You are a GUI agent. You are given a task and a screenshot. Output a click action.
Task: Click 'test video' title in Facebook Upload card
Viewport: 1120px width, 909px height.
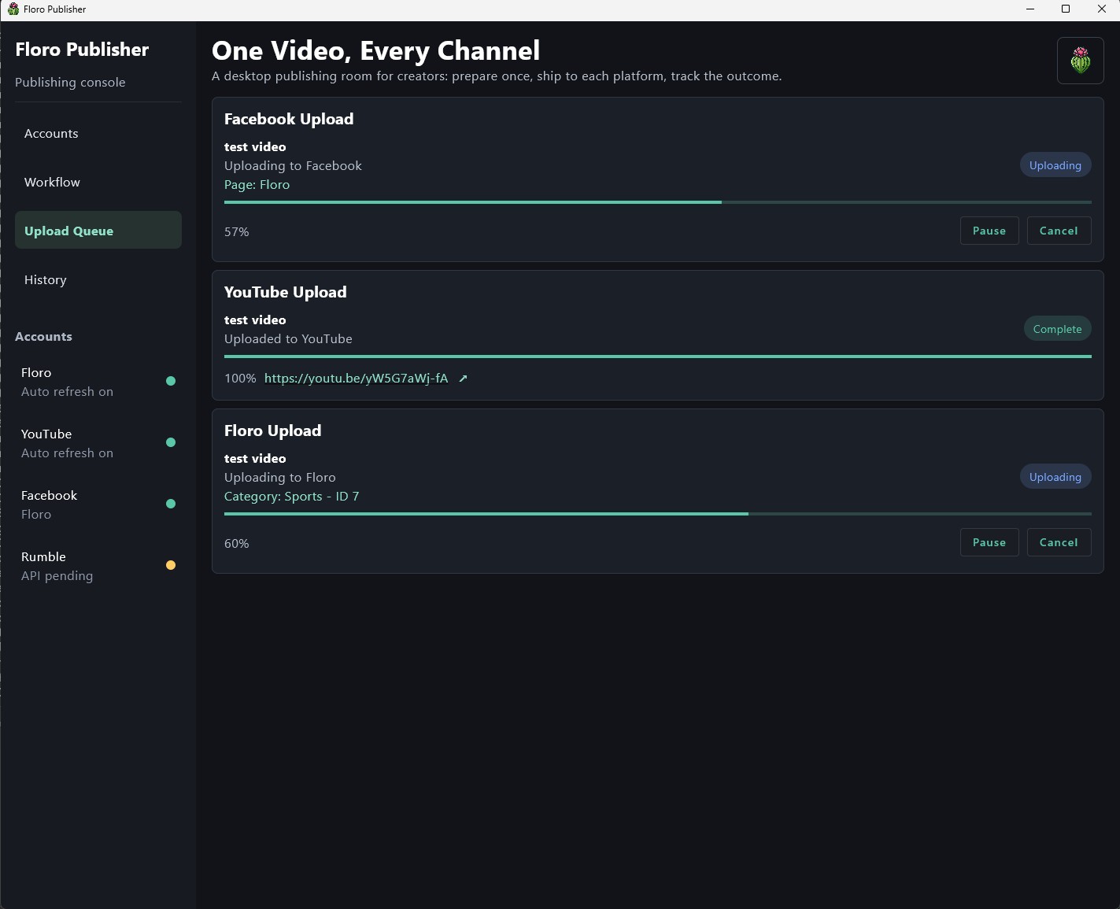click(255, 147)
